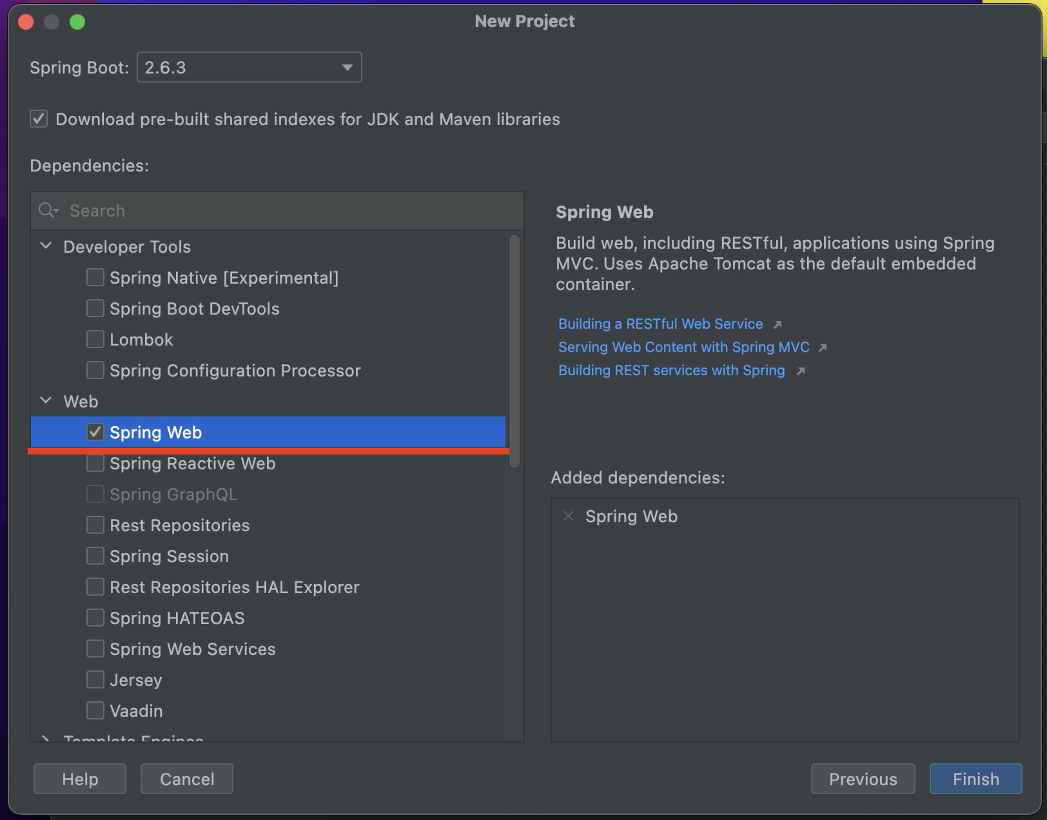Screen dimensions: 1047x820
Task: Click external arrow icon beside Spring MVC link
Action: (823, 347)
